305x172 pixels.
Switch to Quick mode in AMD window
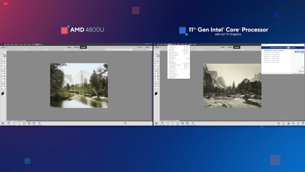pyautogui.click(x=69, y=47)
